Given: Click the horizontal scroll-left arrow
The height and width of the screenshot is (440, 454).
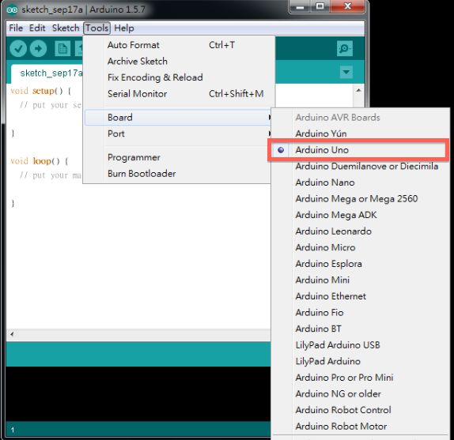Looking at the screenshot, I should click(12, 334).
